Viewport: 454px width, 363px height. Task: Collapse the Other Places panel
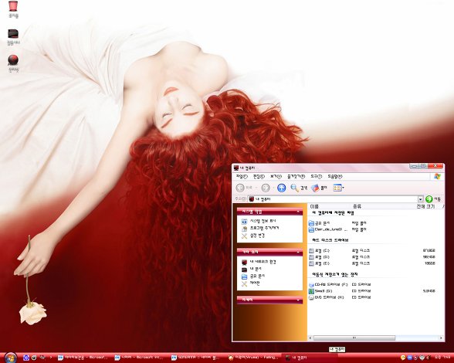tap(298, 253)
